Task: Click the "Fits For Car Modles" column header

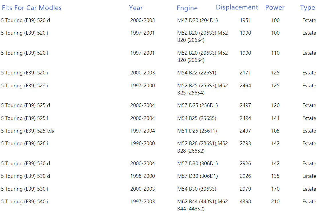Action: click(32, 8)
